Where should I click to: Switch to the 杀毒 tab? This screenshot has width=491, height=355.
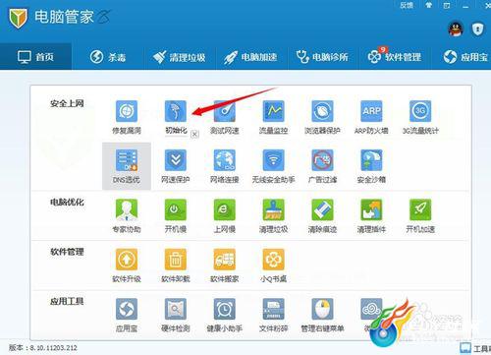[108, 57]
